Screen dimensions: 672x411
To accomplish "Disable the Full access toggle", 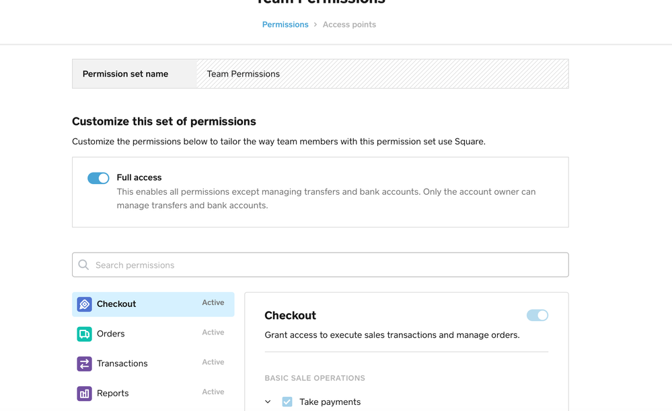I will tap(98, 178).
